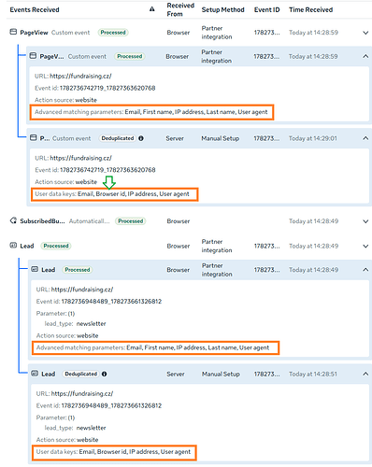Click the URL in Server PageView details
Image resolution: width=372 pixels, height=467 pixels.
point(80,158)
